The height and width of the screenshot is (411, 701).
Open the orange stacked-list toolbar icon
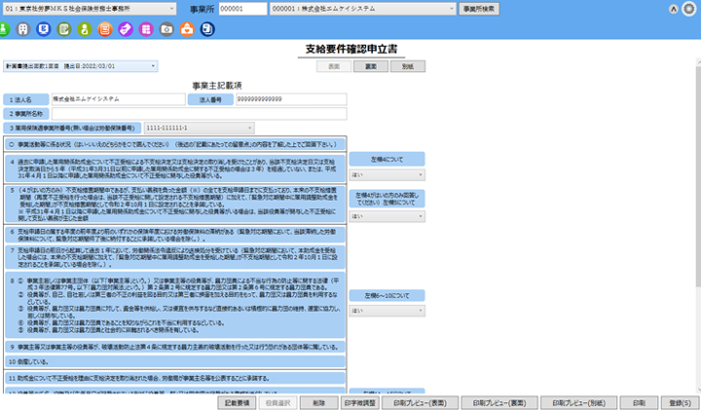[x=105, y=29]
